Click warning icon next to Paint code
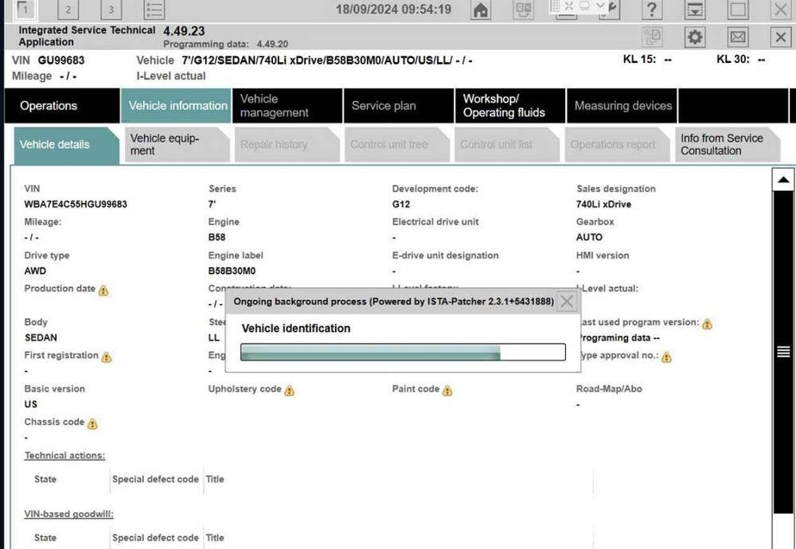 pos(447,391)
